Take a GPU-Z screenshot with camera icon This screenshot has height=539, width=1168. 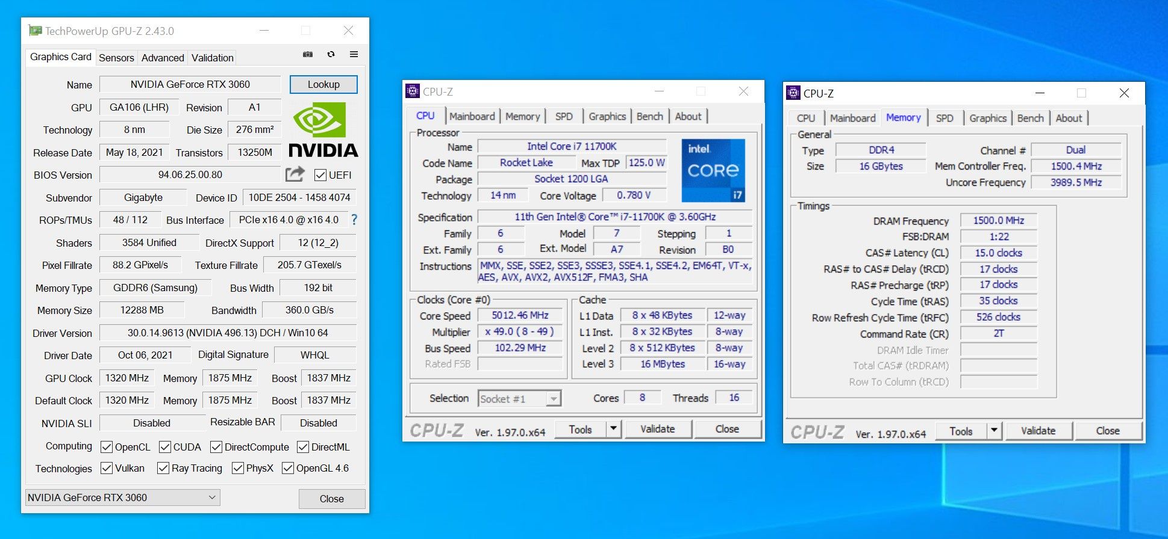tap(308, 54)
